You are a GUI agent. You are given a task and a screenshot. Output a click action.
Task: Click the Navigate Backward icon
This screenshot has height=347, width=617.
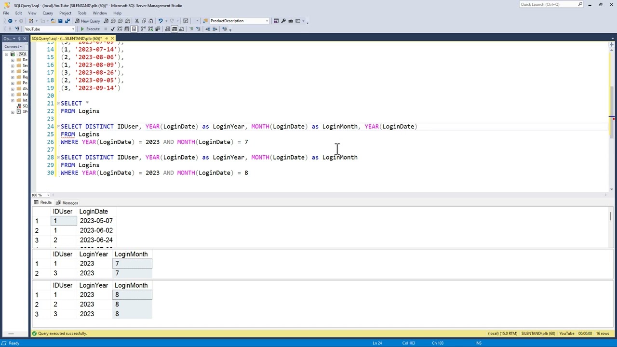[x=10, y=21]
